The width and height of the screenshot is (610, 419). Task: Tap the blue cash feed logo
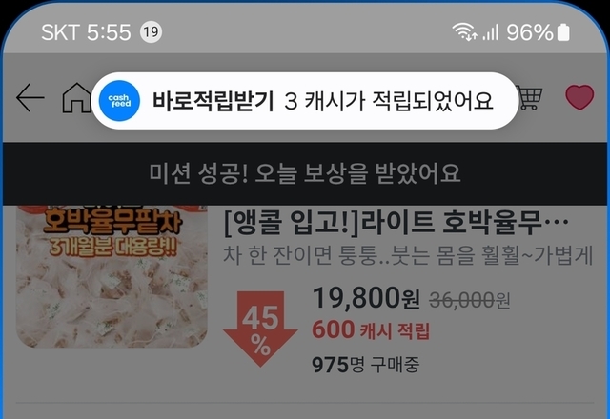(x=119, y=101)
